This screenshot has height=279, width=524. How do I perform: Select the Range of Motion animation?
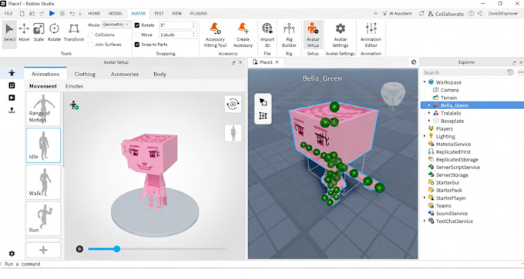coord(43,109)
